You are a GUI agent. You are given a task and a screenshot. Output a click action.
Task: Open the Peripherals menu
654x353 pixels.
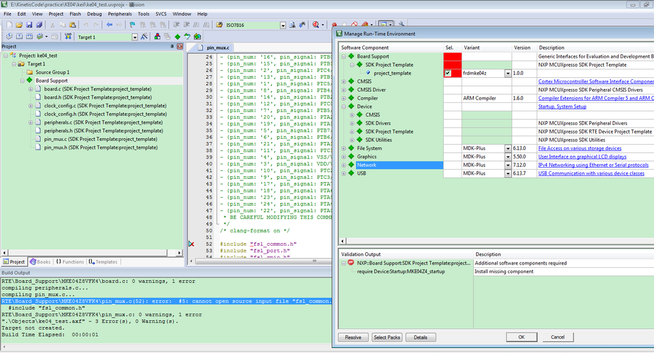(x=120, y=14)
